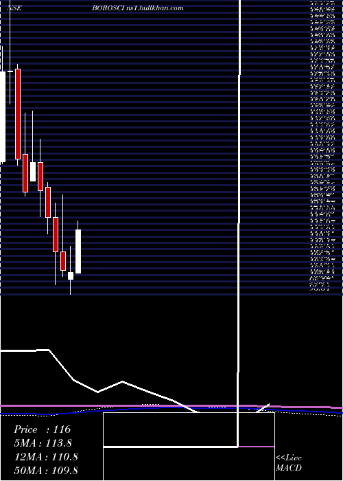The height and width of the screenshot is (481, 343).
Task: Select the 5MA : 113.8 value
Action: coord(43,443)
